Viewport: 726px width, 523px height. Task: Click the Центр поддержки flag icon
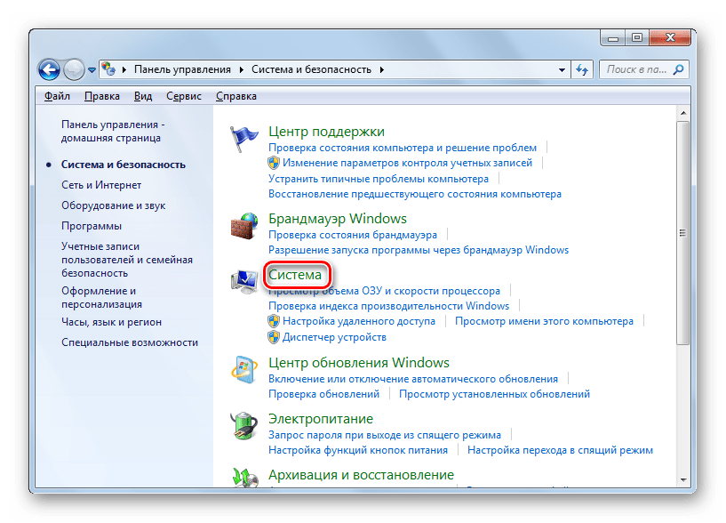tap(244, 139)
